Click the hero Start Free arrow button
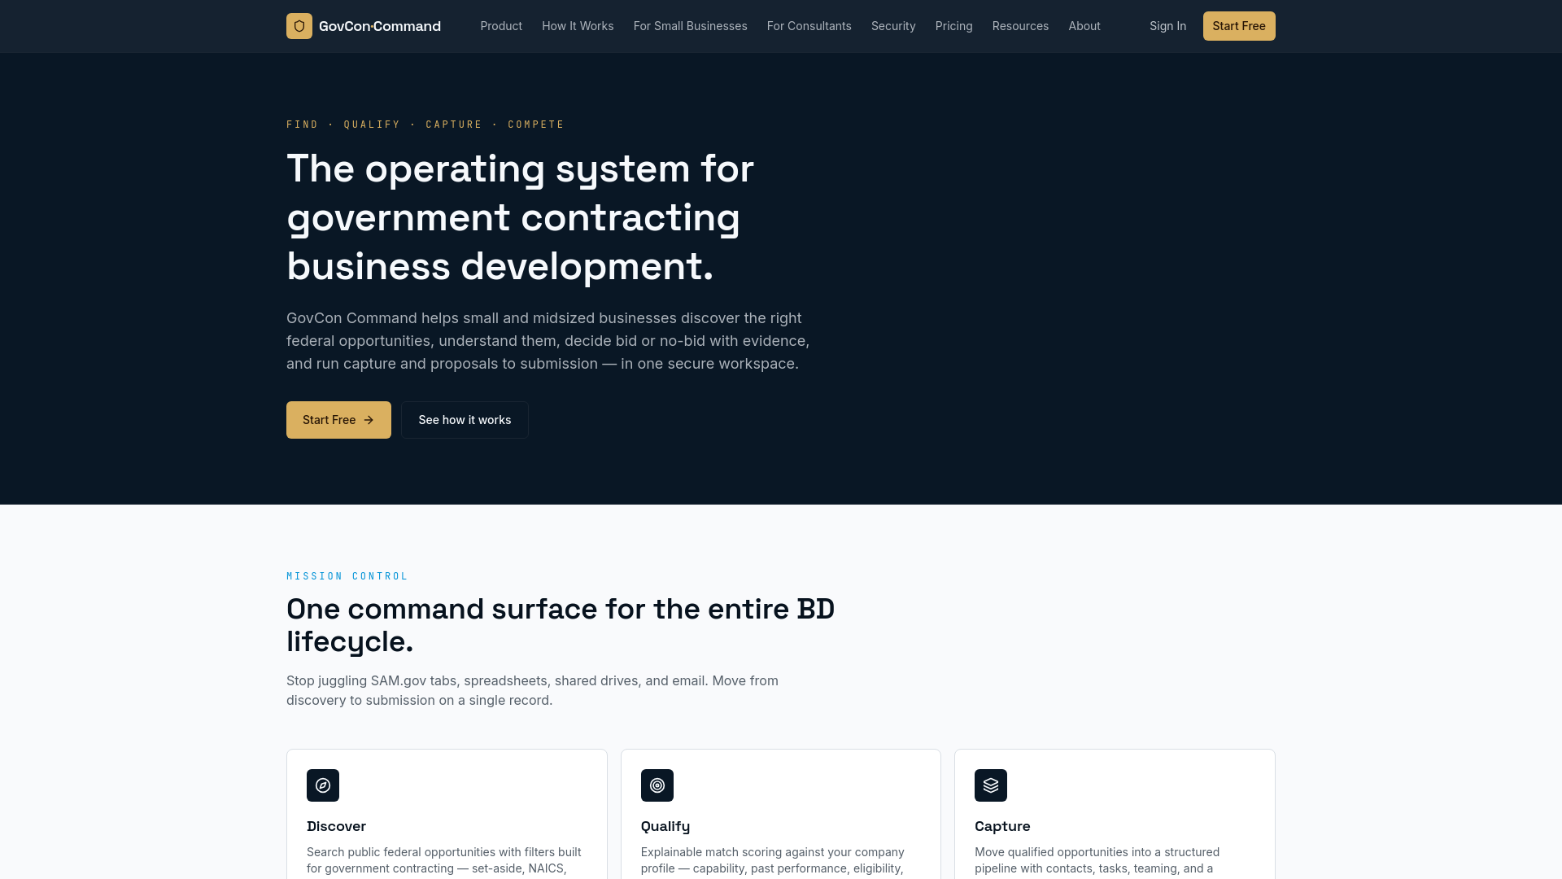 [338, 420]
